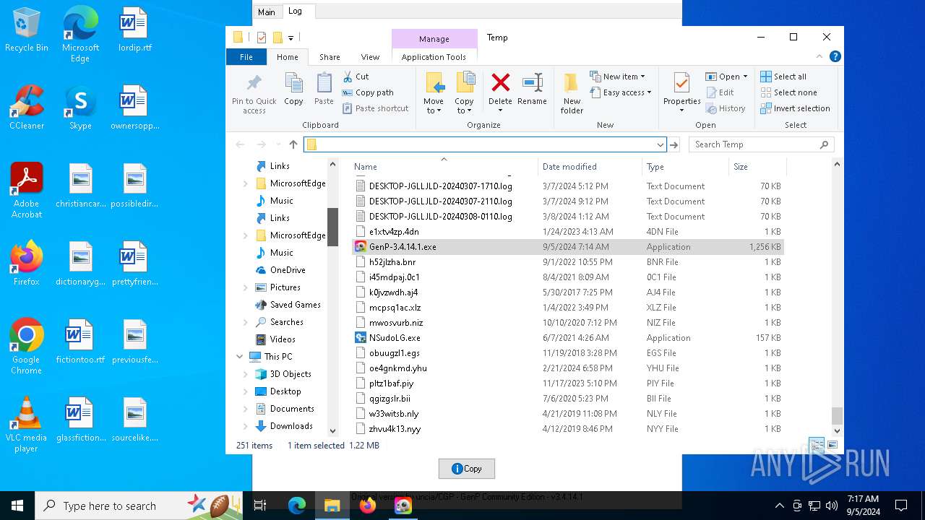The height and width of the screenshot is (520, 925).
Task: Open the address bar history dropdown
Action: tap(660, 144)
